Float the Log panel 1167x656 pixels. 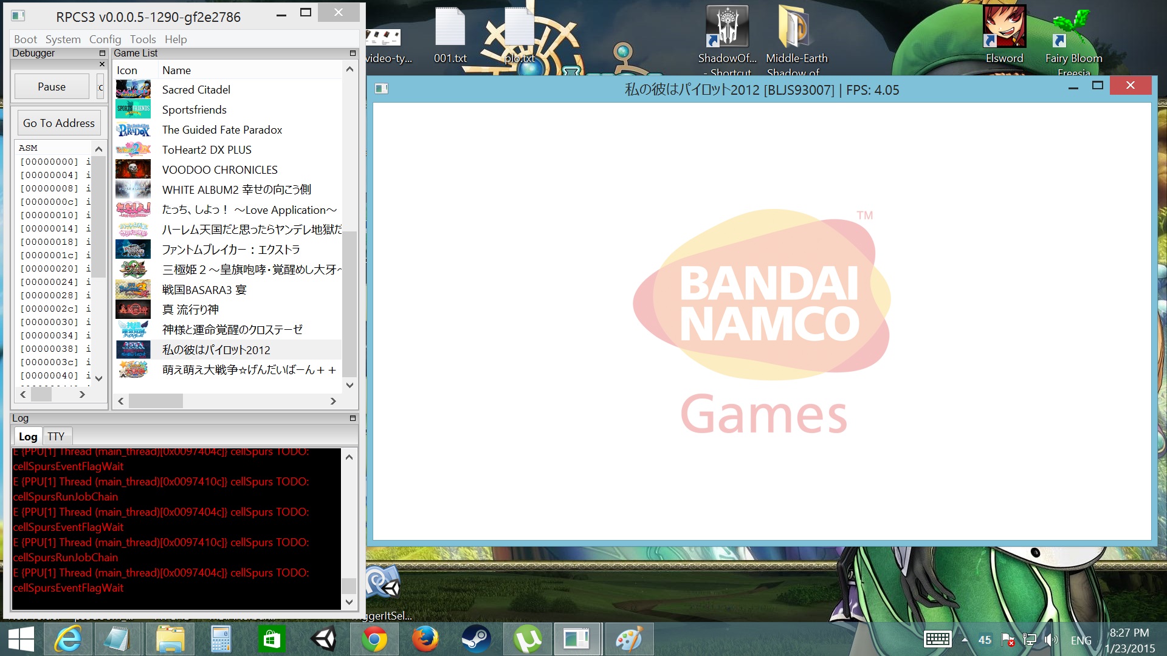[353, 418]
